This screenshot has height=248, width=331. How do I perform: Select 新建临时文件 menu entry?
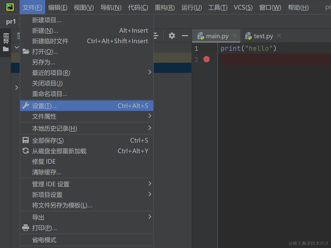point(87,41)
